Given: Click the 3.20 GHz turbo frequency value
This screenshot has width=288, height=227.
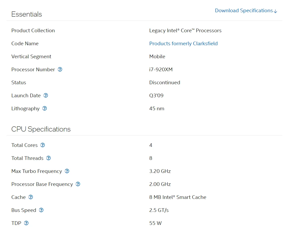Looking at the screenshot, I should (x=160, y=171).
